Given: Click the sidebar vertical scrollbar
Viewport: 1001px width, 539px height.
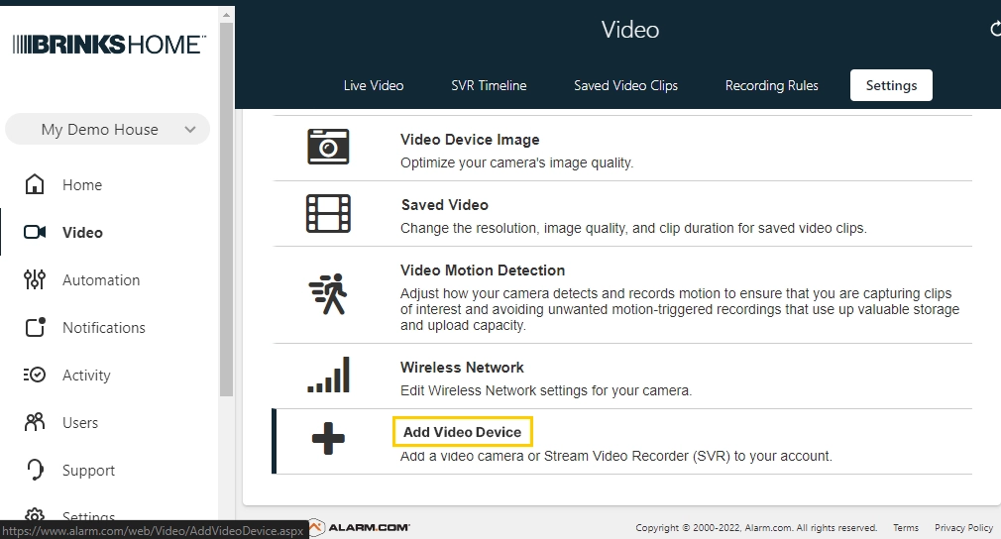Looking at the screenshot, I should [x=226, y=209].
